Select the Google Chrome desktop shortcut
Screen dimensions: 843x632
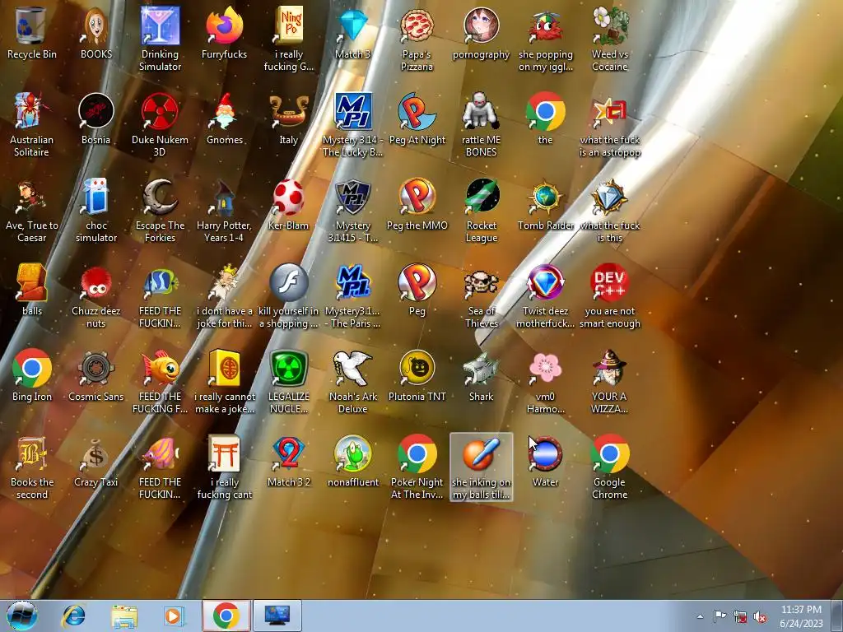point(609,454)
